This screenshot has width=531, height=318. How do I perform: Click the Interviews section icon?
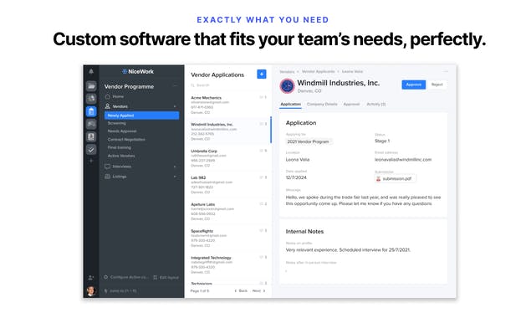coord(107,167)
